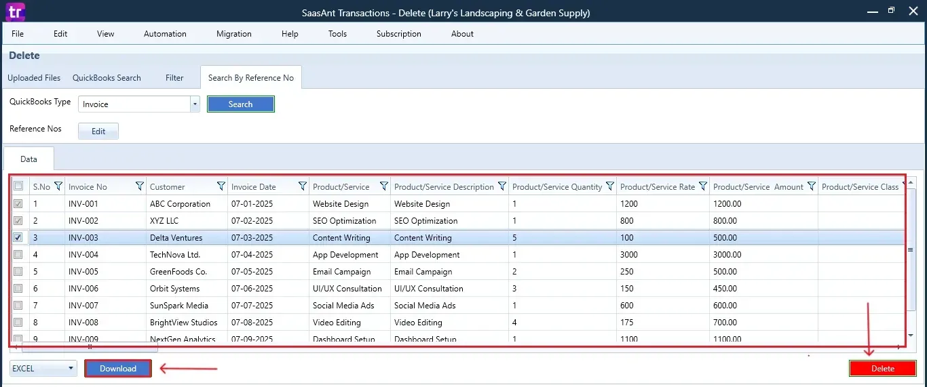Click the 07-06-2025 invoice date cell
Screen dimensions: 927x387
click(268, 288)
